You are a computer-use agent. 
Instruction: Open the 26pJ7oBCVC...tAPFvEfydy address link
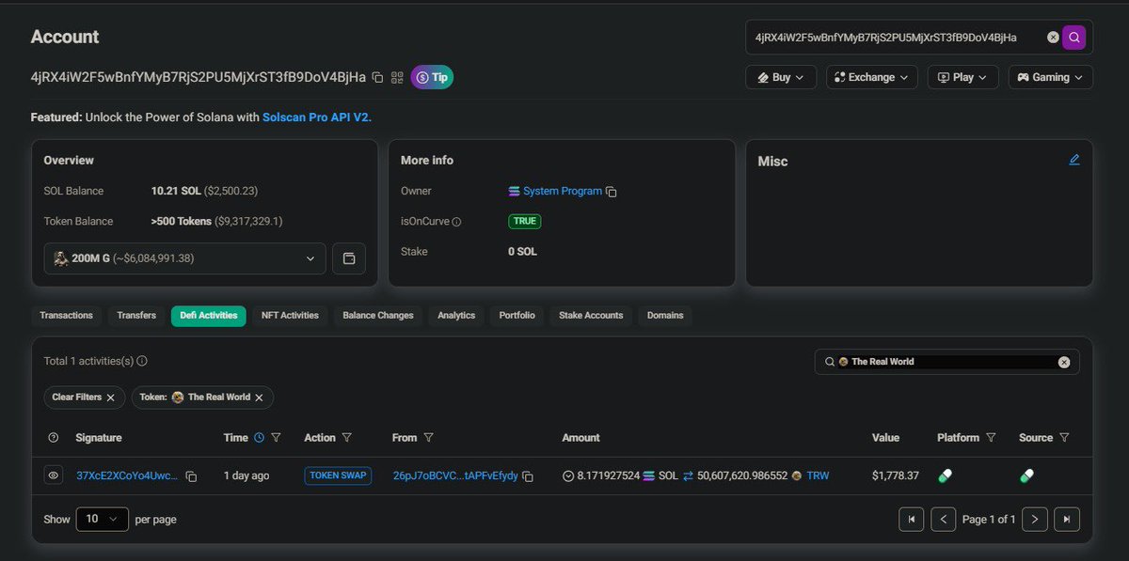[455, 476]
